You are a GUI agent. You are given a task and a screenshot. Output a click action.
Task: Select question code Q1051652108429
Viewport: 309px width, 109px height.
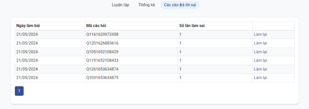102,52
